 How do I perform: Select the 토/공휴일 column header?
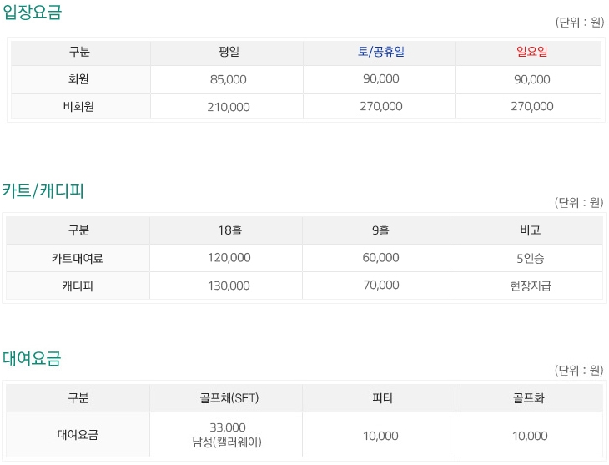(x=381, y=51)
